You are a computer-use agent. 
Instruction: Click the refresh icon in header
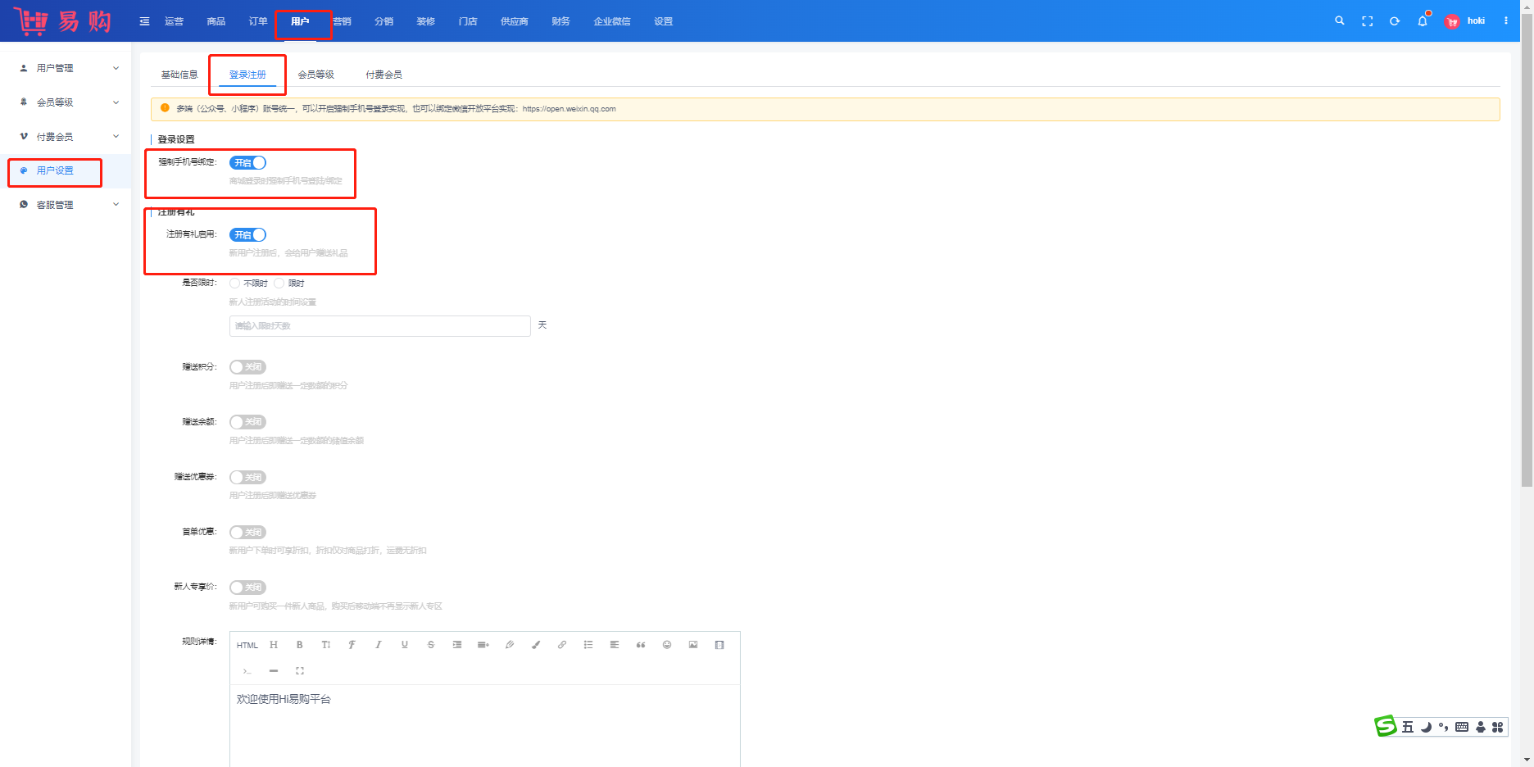click(1395, 21)
